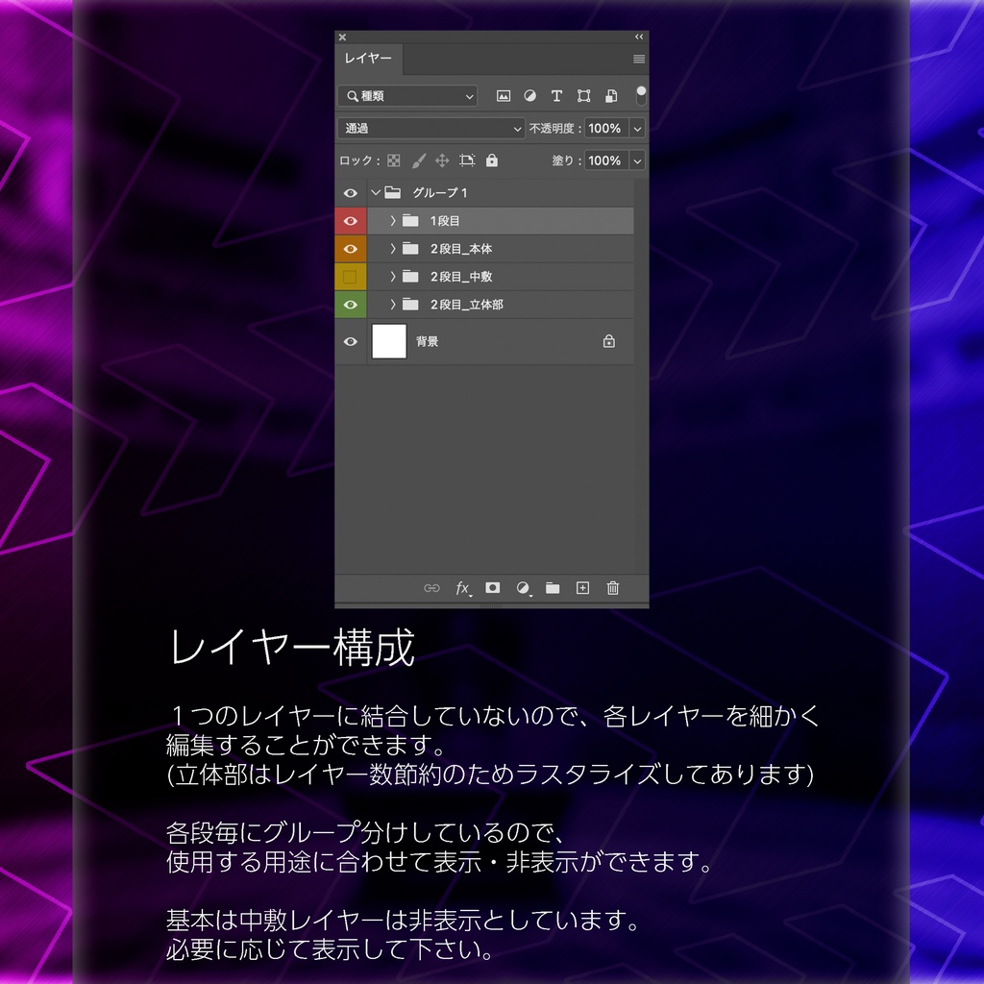
Task: Create a new group
Action: click(553, 588)
